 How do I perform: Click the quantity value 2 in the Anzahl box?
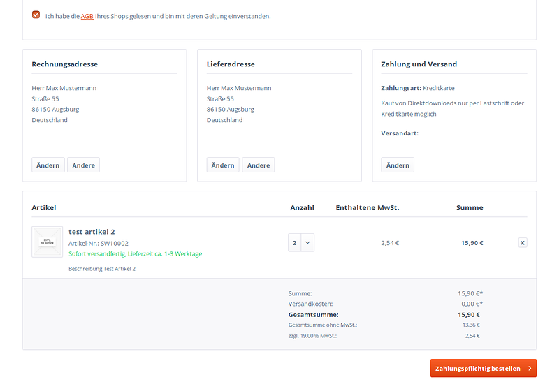[x=295, y=243]
